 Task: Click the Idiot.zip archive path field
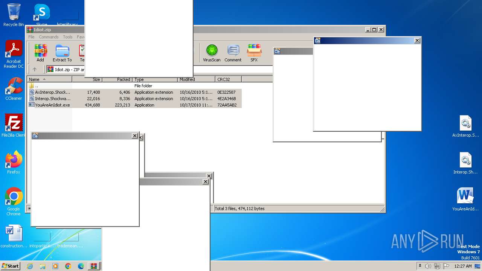point(159,69)
